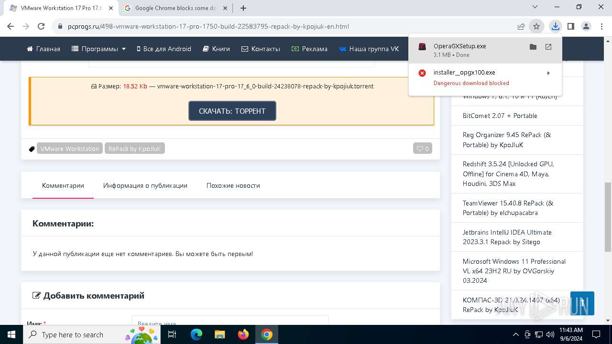Click the СКАЧАТЬ: ТОРРЕНТ button
Viewport: 612px width, 344px height.
[x=232, y=111]
